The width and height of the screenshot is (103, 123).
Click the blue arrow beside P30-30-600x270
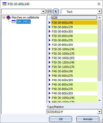click(50, 27)
